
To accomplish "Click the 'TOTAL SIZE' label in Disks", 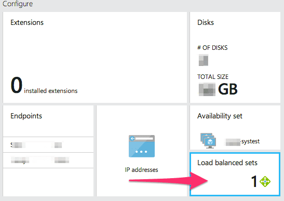I will pos(213,77).
